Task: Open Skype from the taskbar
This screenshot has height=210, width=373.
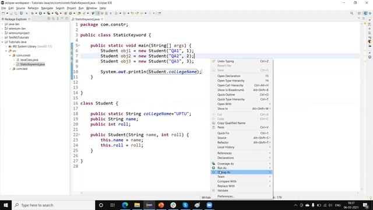Action: point(185,205)
